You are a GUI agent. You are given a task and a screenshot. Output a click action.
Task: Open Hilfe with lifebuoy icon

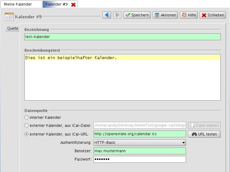[x=189, y=15]
